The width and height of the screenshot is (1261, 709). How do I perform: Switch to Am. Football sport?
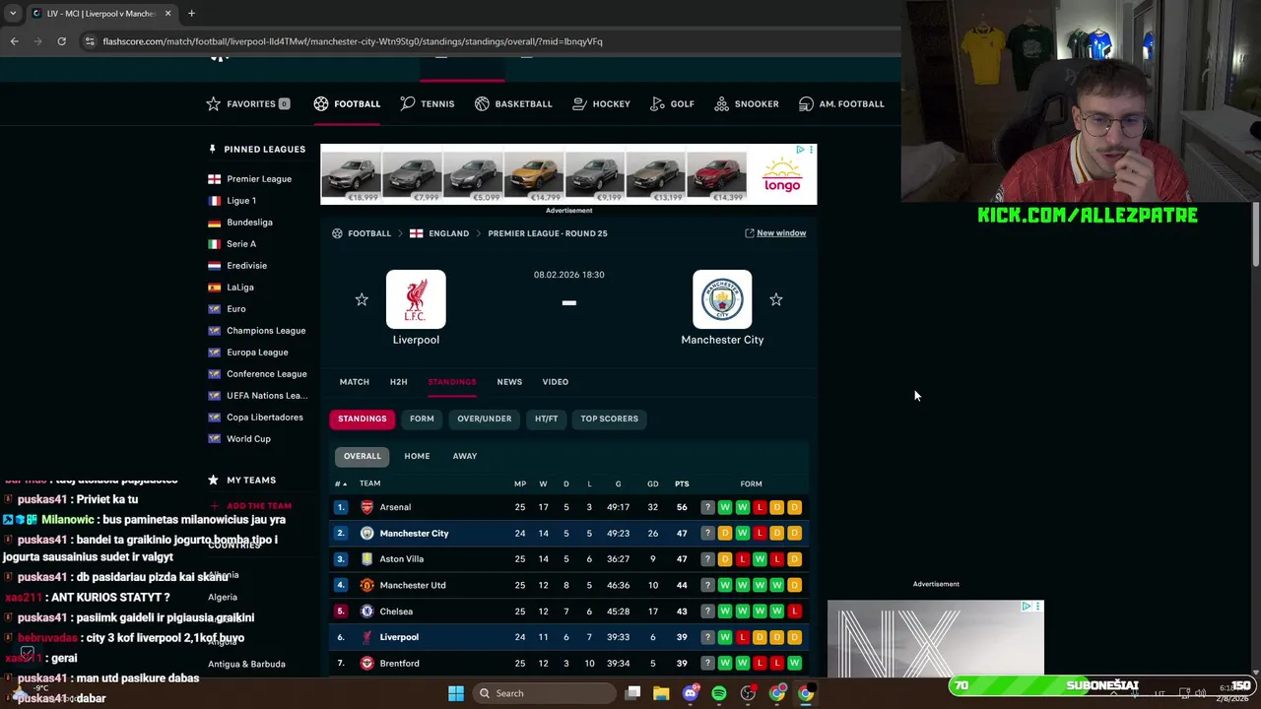tap(840, 103)
